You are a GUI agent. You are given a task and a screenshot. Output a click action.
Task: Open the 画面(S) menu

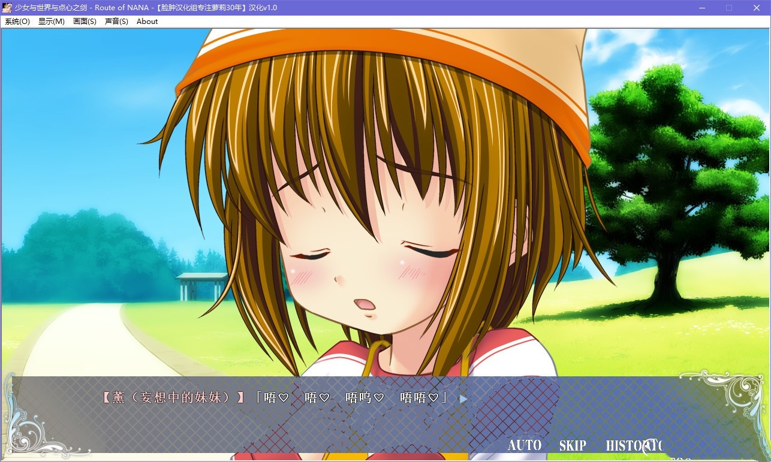[85, 21]
